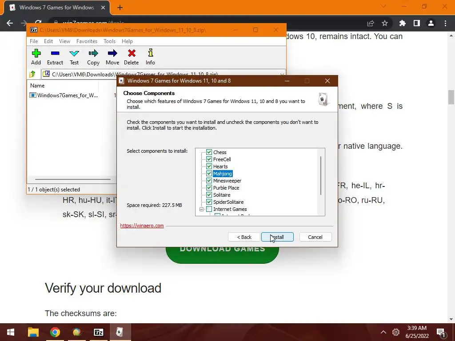Open Chrome side panel icon

pos(417,23)
